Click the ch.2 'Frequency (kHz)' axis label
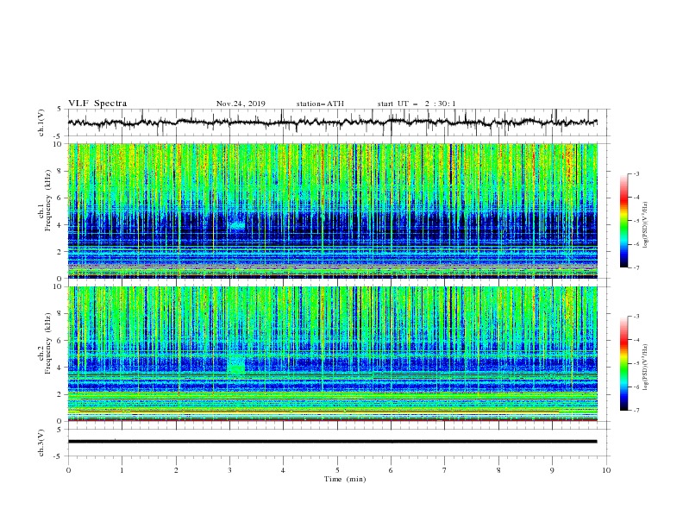Viewport: 683px width, 528px height. (x=48, y=343)
